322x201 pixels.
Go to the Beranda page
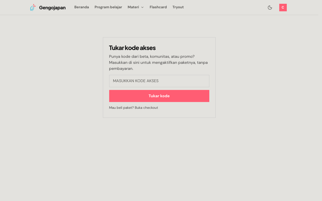click(82, 7)
